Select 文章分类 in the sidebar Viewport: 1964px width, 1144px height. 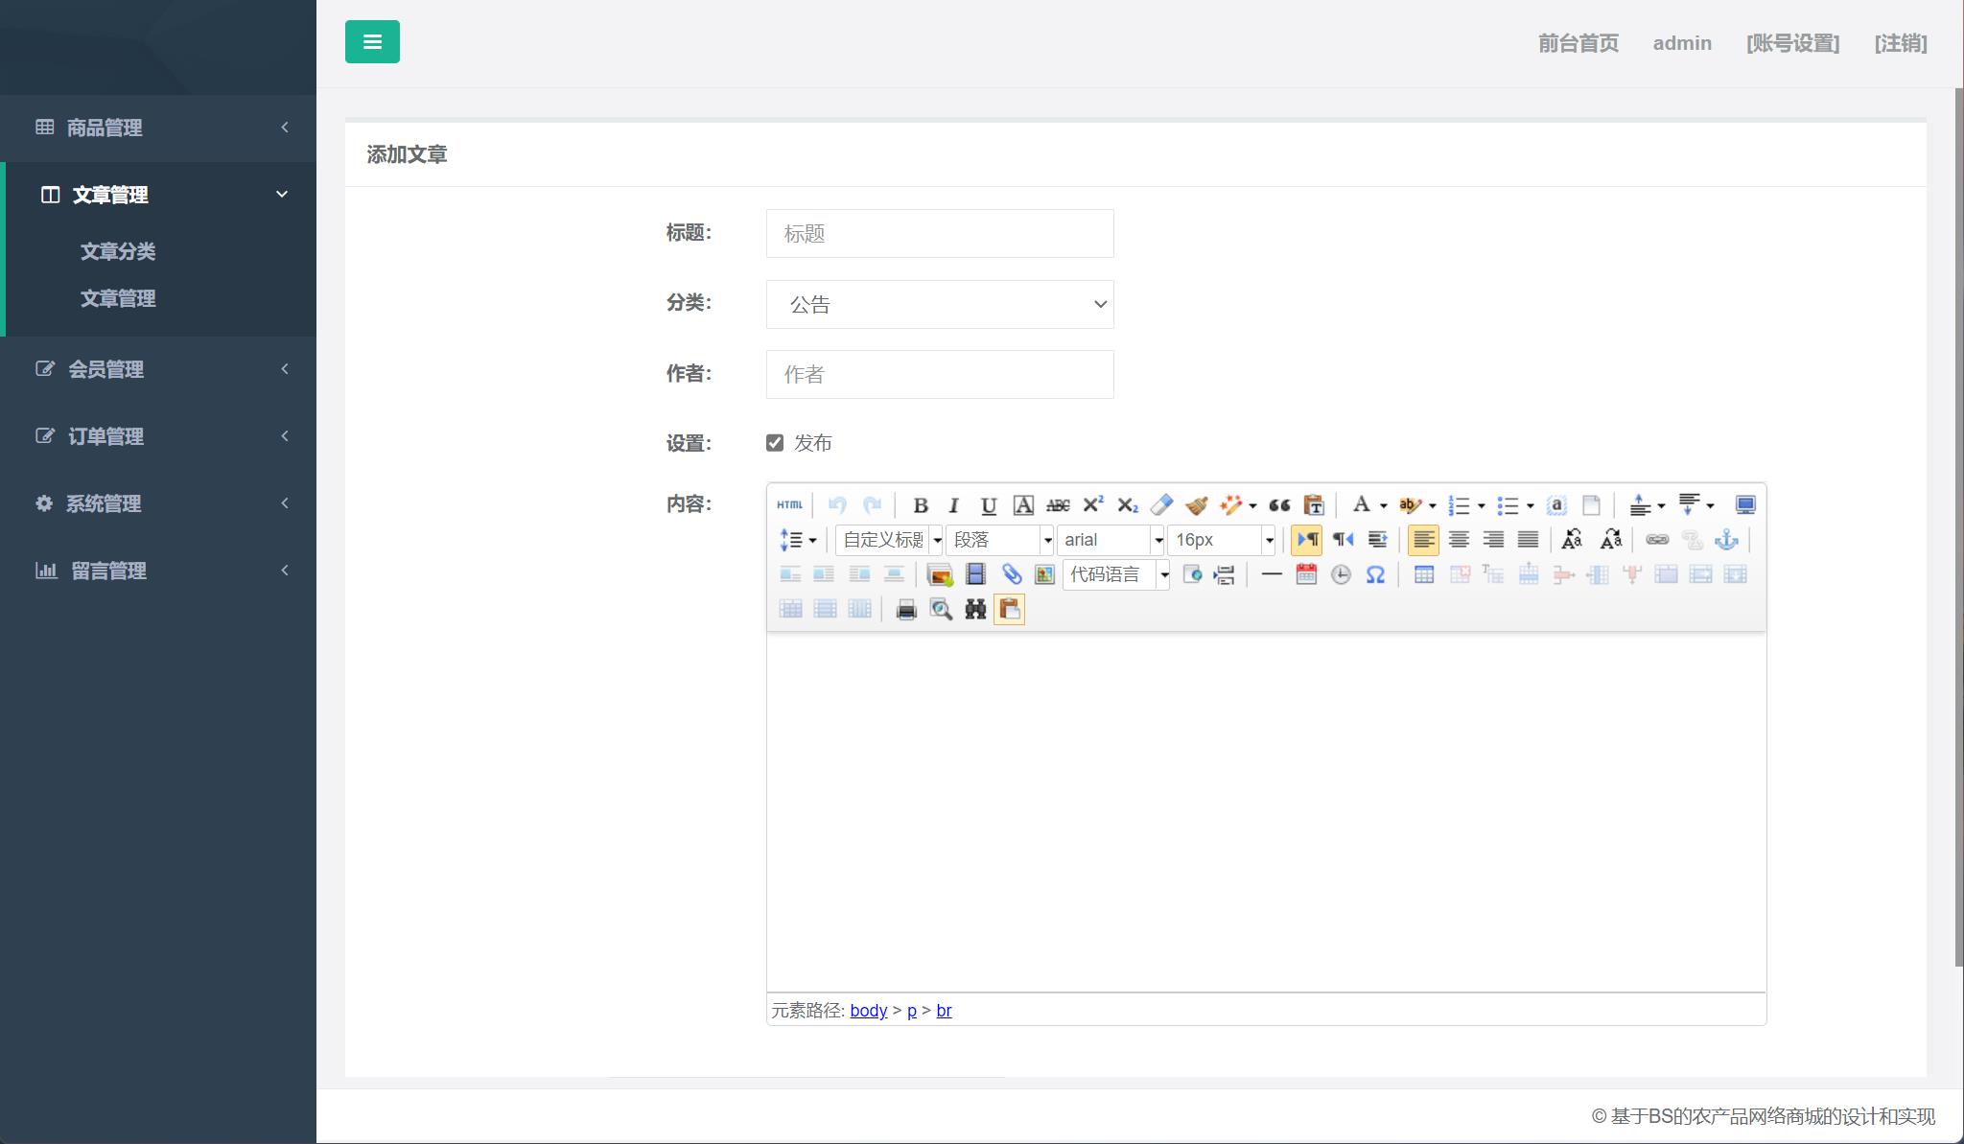point(118,251)
